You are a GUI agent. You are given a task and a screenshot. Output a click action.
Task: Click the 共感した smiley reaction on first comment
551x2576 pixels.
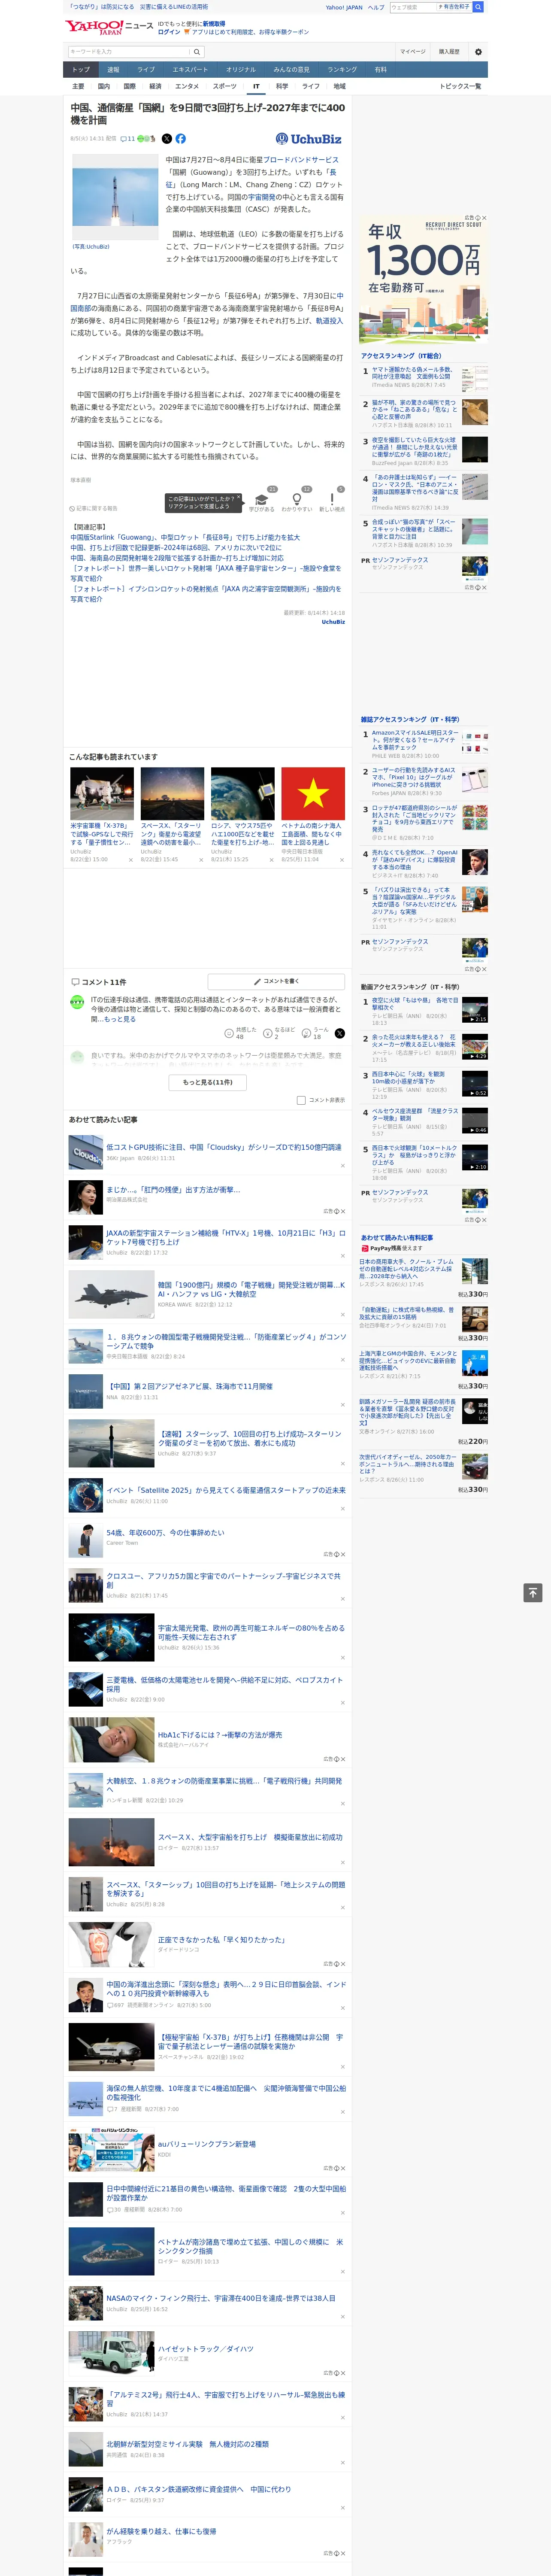point(229,1033)
